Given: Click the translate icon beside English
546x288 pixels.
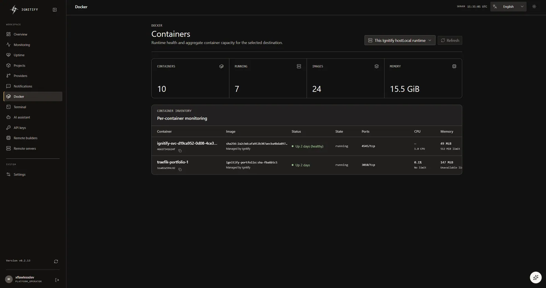Looking at the screenshot, I should pyautogui.click(x=495, y=6).
